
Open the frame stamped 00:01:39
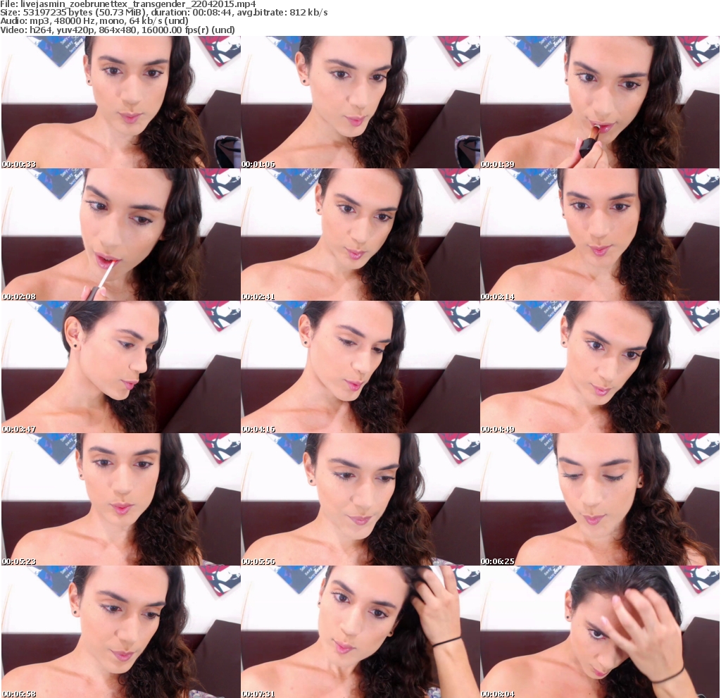(600, 102)
